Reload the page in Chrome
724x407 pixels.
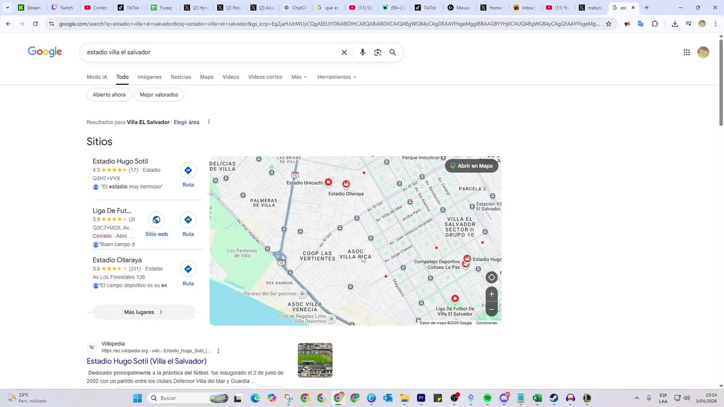click(35, 24)
